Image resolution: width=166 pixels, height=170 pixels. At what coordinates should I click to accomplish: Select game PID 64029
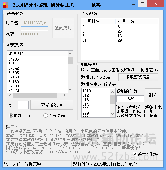pyautogui.click(x=13, y=91)
